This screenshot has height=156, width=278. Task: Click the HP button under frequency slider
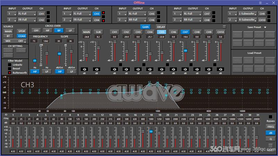coord(35,72)
